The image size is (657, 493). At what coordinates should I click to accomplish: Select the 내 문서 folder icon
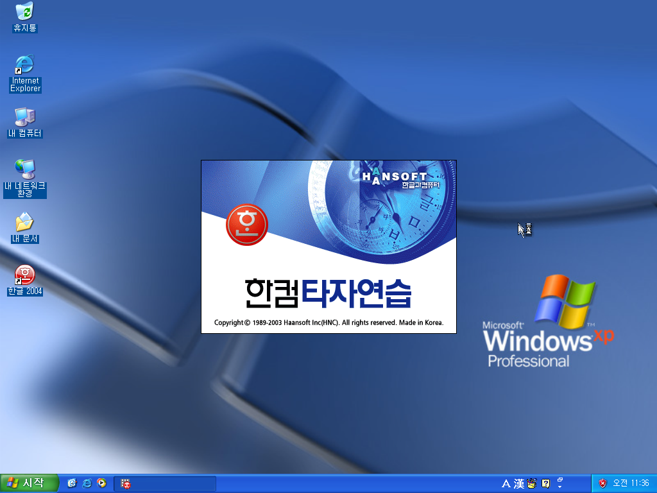coord(25,228)
